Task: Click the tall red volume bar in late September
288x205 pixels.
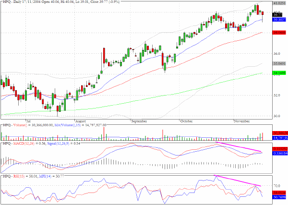Action: pyautogui.click(x=162, y=135)
